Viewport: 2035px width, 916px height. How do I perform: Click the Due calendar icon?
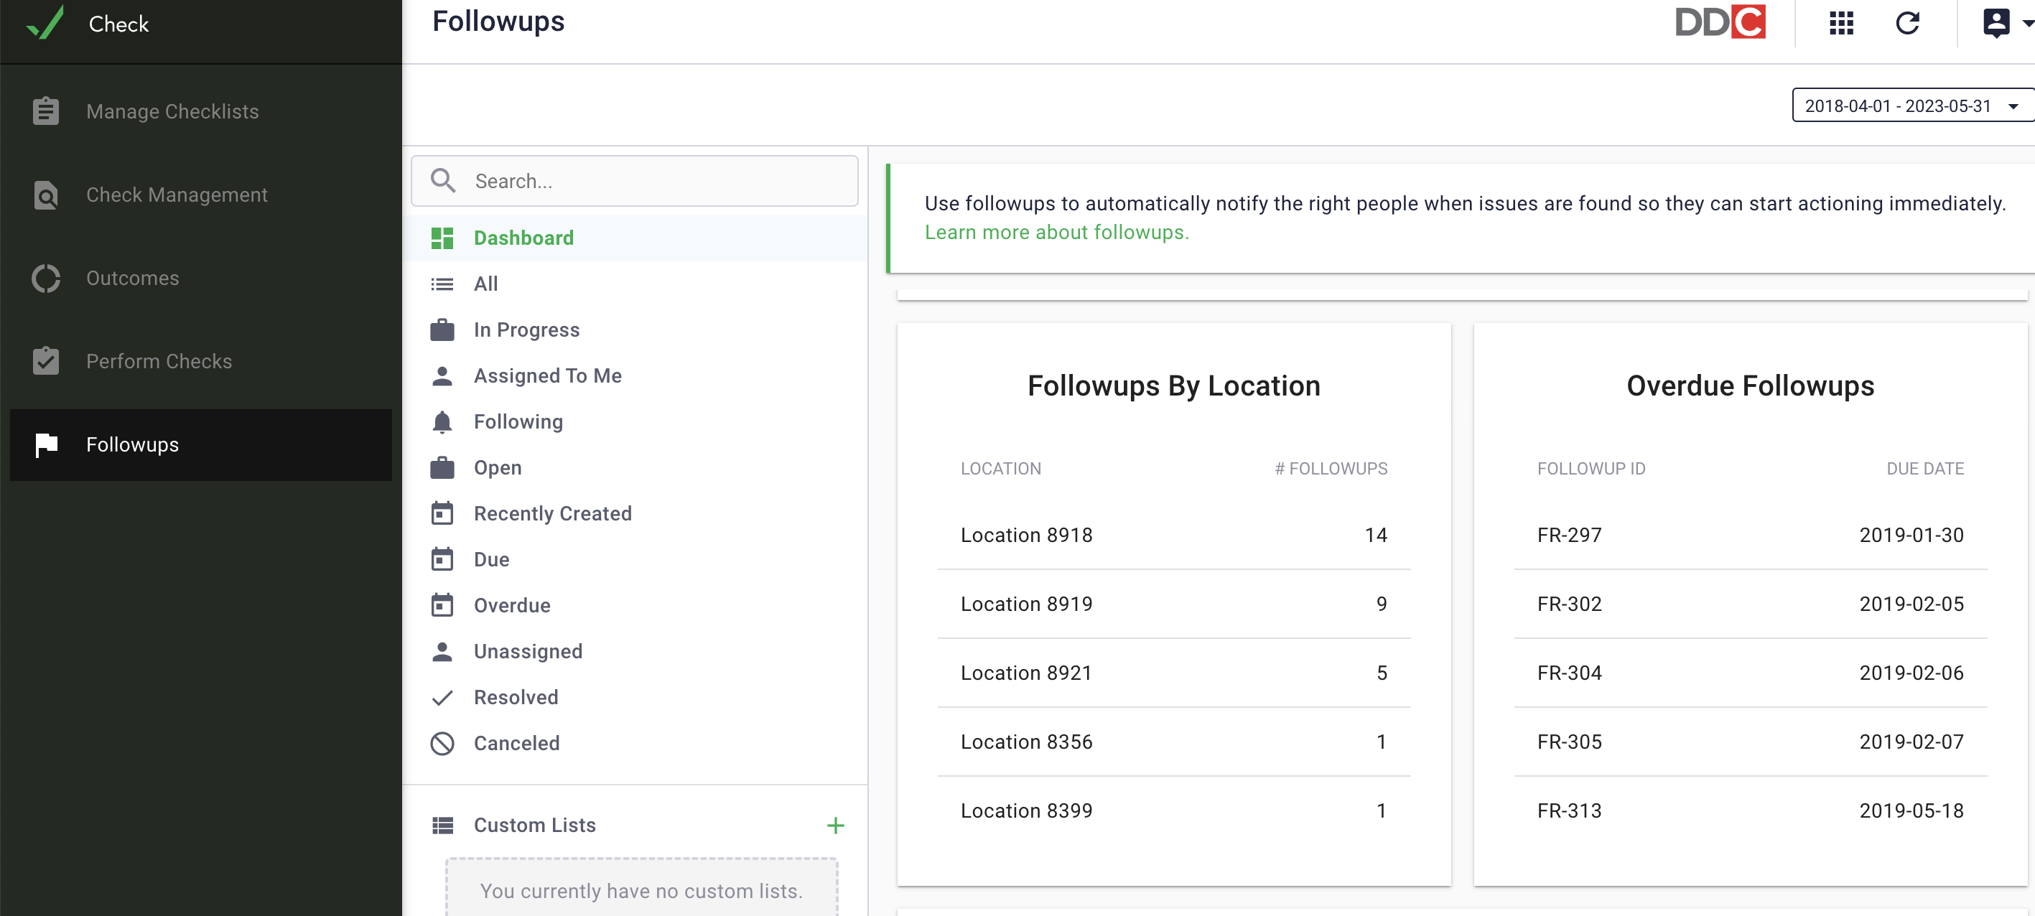442,559
